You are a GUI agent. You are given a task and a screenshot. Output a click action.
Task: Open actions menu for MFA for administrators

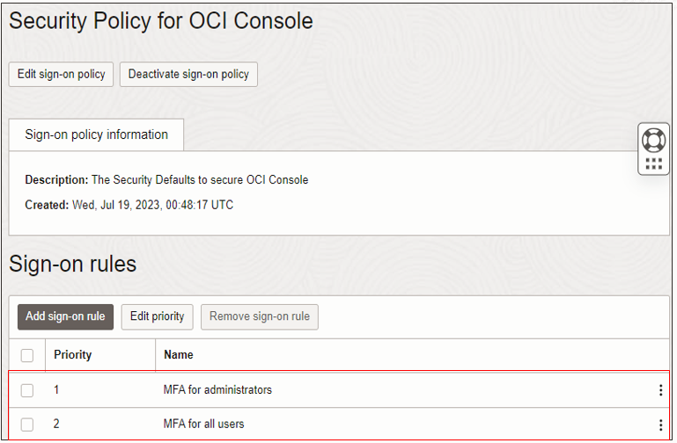[660, 390]
